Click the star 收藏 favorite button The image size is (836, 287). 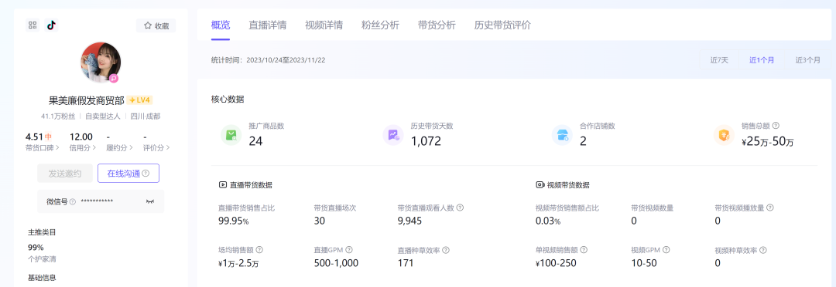click(156, 25)
